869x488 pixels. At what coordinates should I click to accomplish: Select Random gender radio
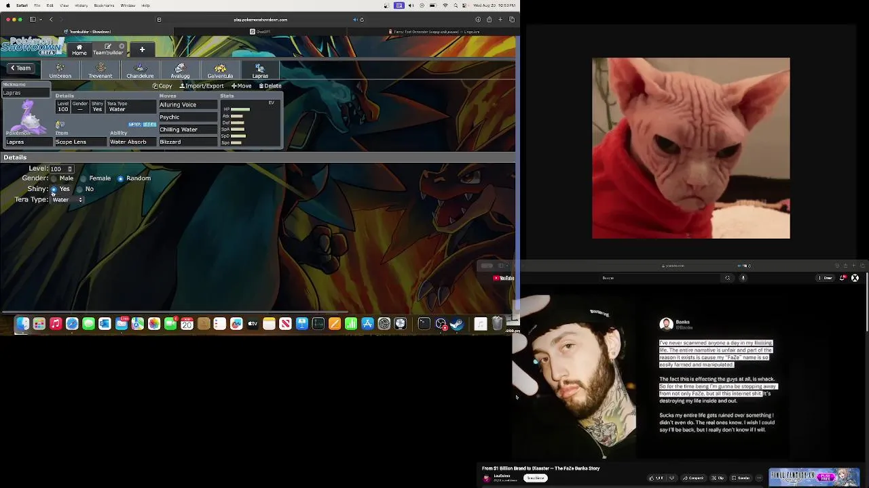(x=120, y=178)
